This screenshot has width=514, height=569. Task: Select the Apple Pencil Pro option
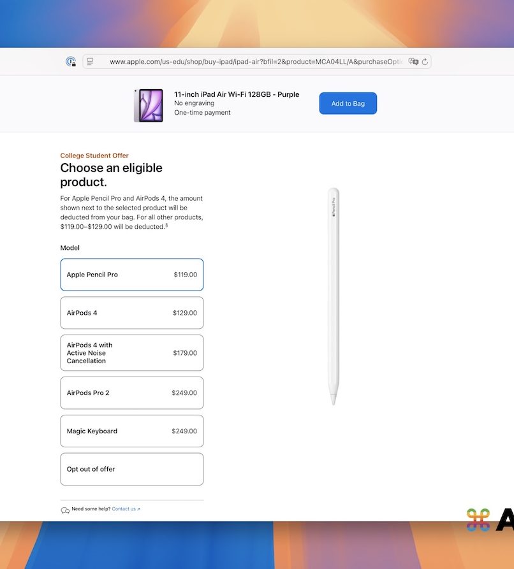[x=132, y=275]
